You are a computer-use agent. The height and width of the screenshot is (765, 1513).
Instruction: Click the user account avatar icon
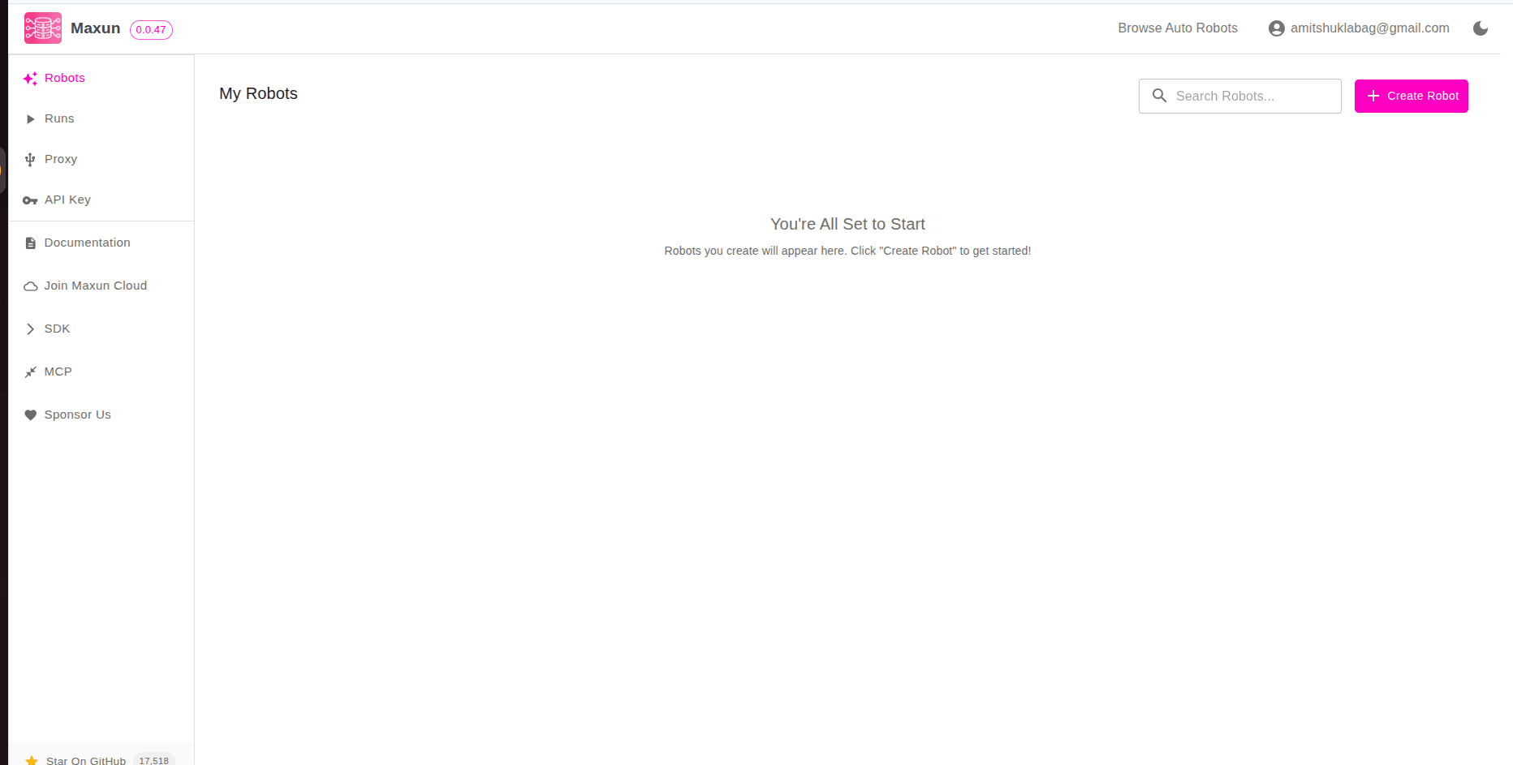point(1276,28)
